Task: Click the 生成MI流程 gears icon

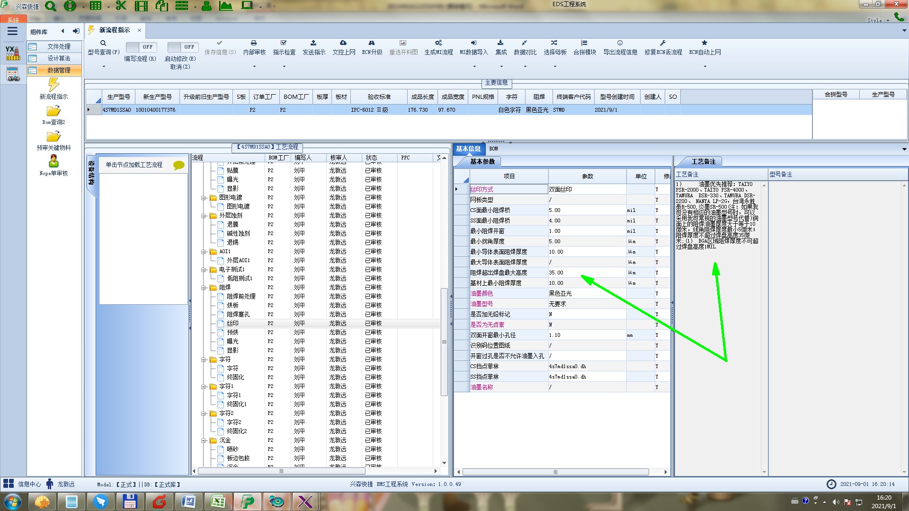Action: [438, 43]
